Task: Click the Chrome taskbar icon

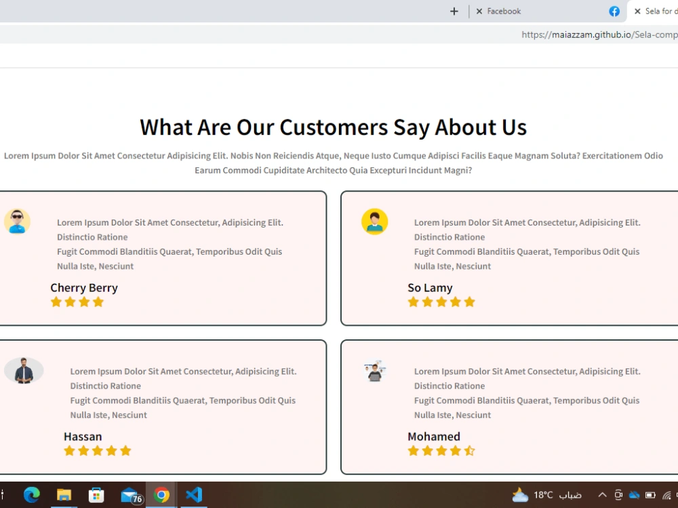Action: tap(161, 494)
